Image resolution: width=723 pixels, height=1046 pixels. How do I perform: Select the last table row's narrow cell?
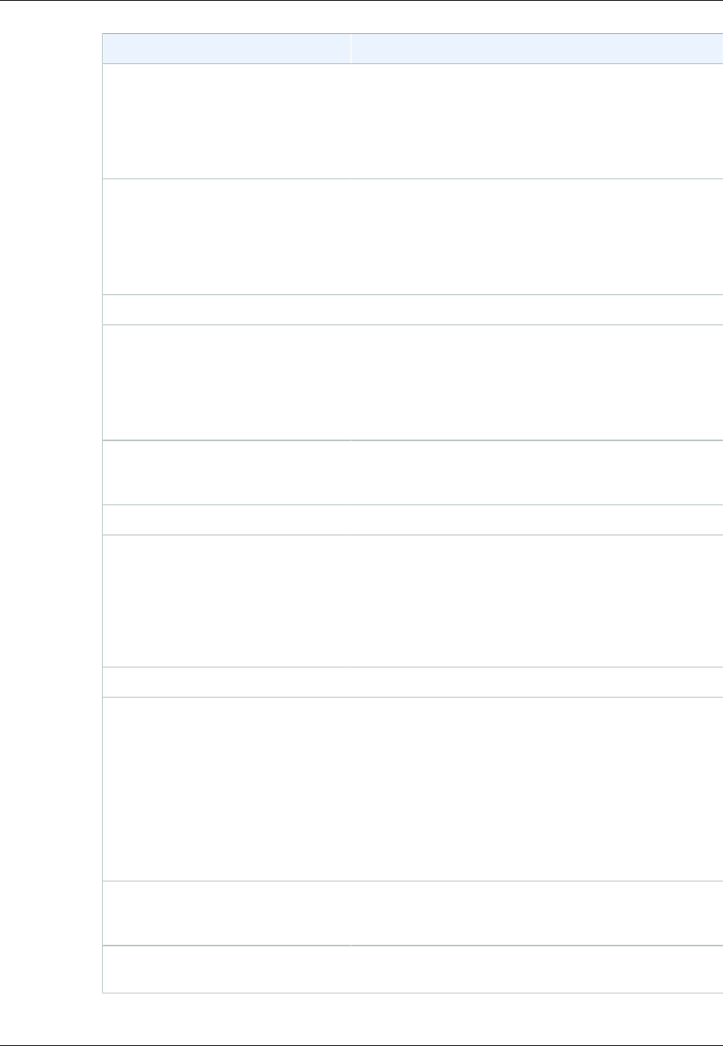(226, 970)
